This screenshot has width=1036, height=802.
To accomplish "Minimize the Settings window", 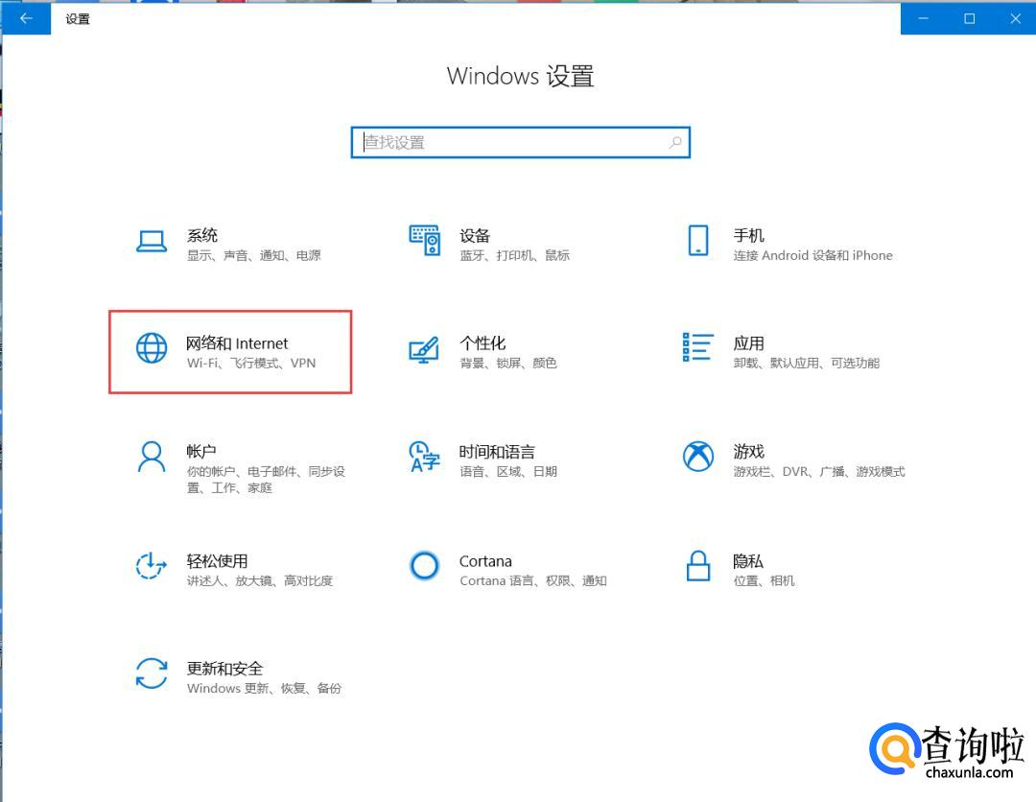I will click(923, 18).
